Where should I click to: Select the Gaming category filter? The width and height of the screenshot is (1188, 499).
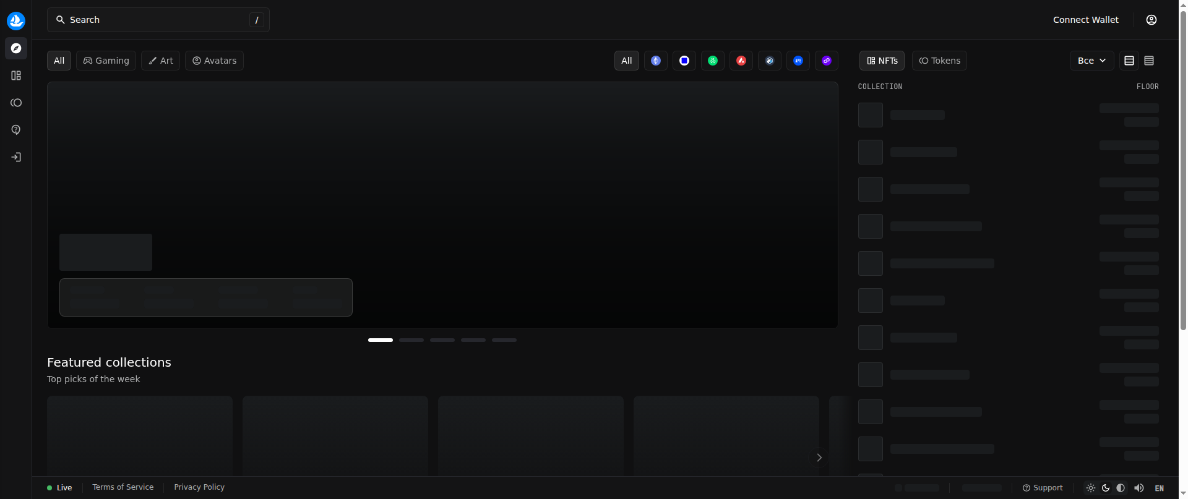(106, 61)
